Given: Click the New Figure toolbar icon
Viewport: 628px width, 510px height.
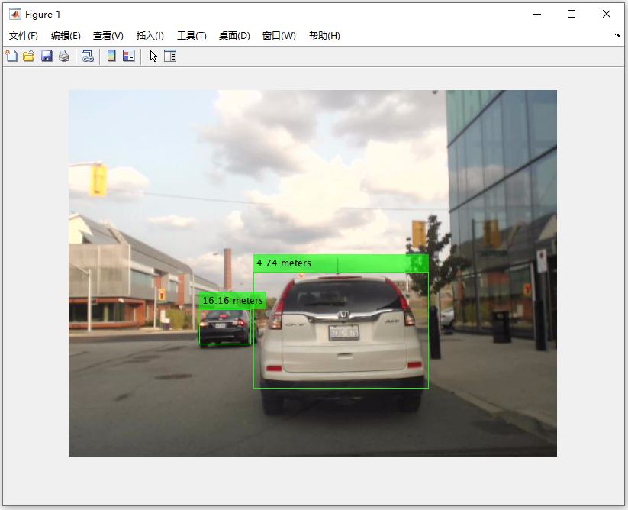Looking at the screenshot, I should [11, 56].
